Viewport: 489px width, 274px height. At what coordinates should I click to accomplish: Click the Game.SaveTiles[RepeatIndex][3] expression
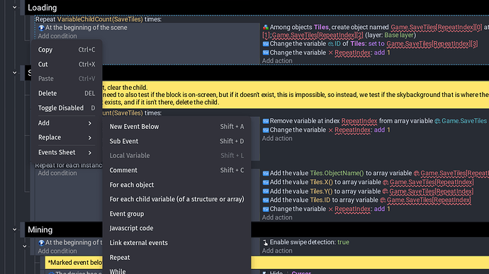432,44
